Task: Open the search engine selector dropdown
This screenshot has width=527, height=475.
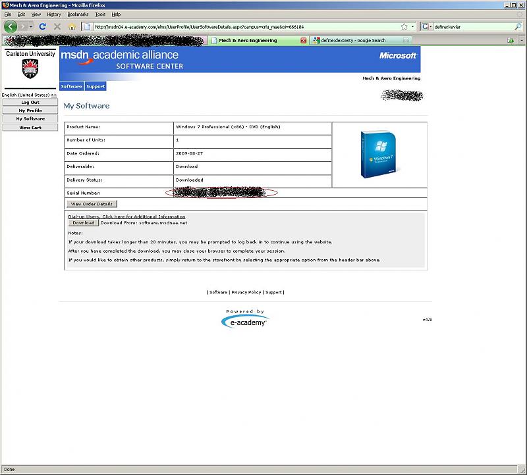Action: pos(427,27)
